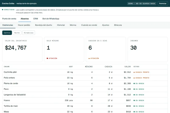
Task: Open the Merma subtab
Action: pos(73,25)
